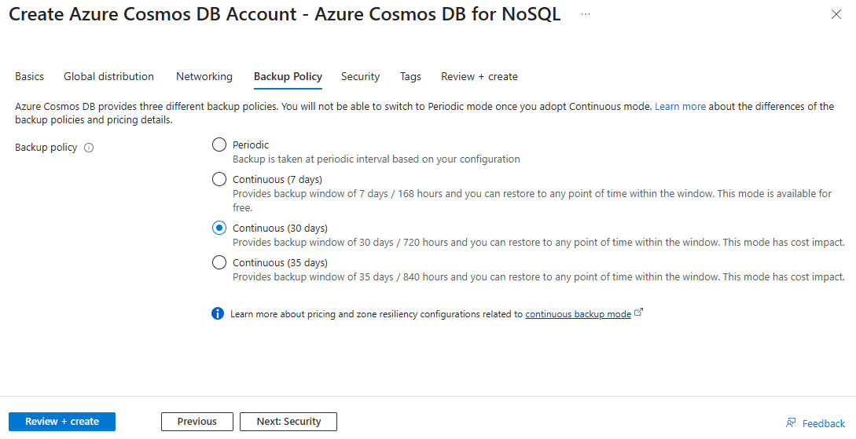This screenshot has height=439, width=856.
Task: Click the Backup policy info icon
Action: click(89, 148)
